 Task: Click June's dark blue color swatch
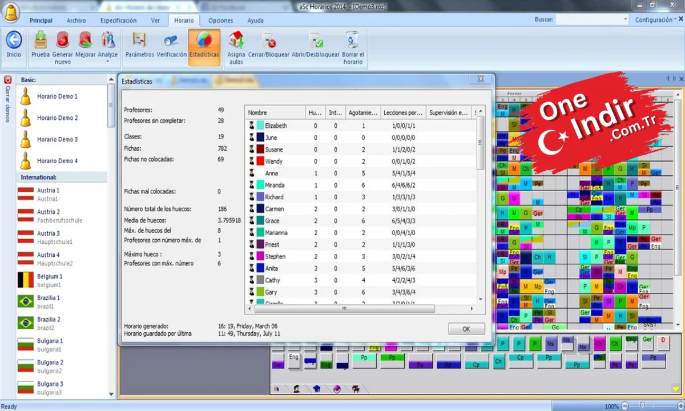pos(260,138)
